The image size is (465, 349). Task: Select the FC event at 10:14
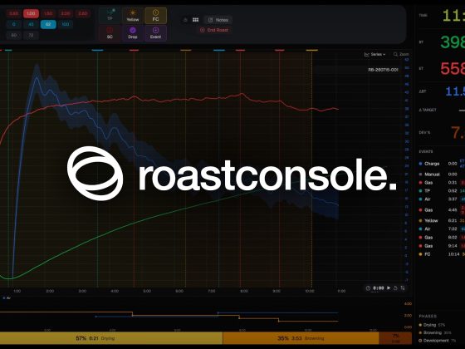tap(441, 254)
